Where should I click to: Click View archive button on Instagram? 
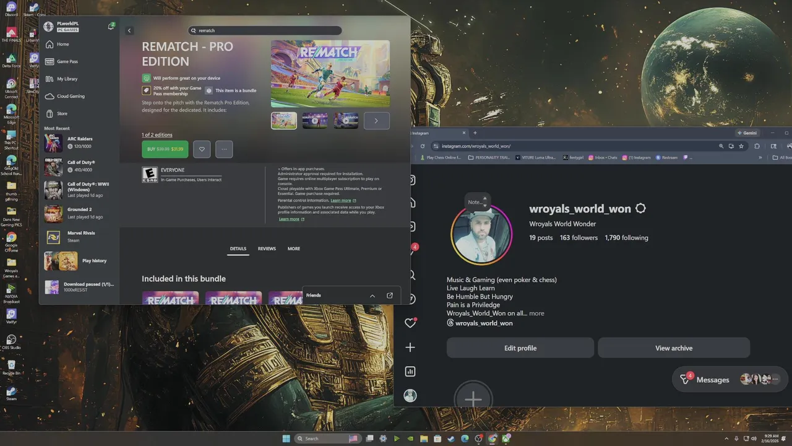(x=674, y=348)
